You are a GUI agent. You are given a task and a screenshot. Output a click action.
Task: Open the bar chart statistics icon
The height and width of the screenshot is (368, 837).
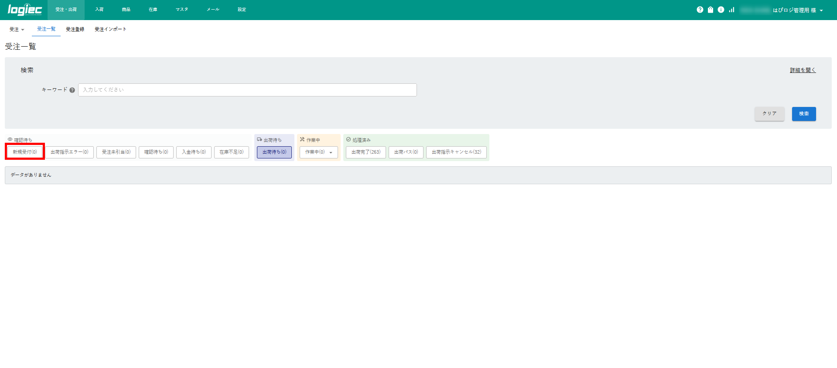[x=731, y=10]
